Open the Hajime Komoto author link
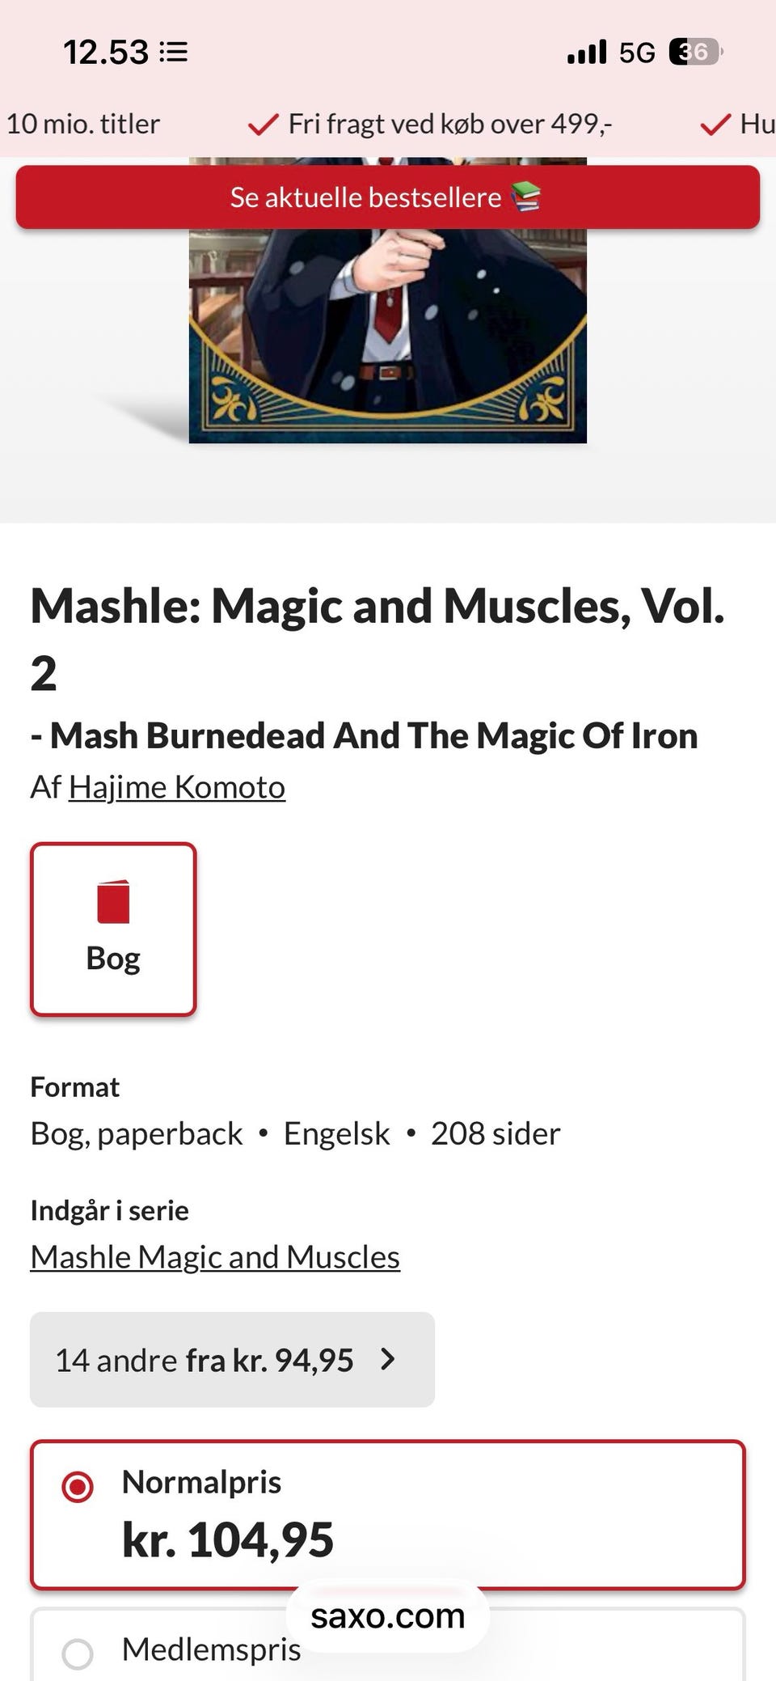 [177, 787]
